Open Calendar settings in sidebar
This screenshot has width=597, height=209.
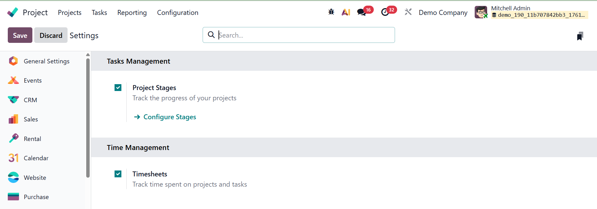pos(36,158)
